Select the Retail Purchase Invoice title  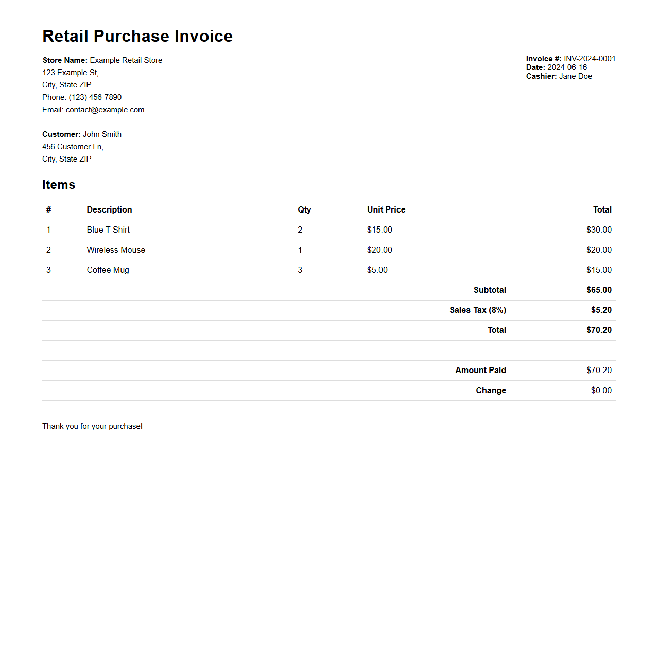[x=137, y=36]
